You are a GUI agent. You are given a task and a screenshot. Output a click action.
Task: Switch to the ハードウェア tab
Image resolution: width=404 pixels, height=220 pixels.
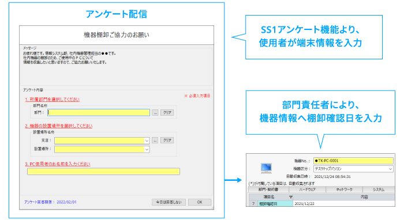308,189
